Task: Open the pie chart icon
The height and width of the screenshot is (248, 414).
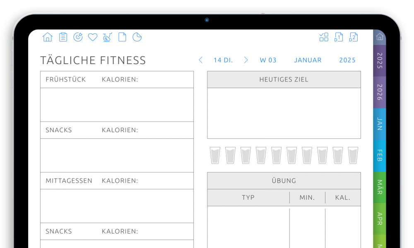Action: (x=137, y=37)
